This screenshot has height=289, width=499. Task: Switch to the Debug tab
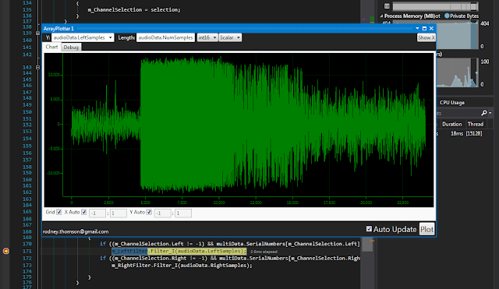click(71, 47)
